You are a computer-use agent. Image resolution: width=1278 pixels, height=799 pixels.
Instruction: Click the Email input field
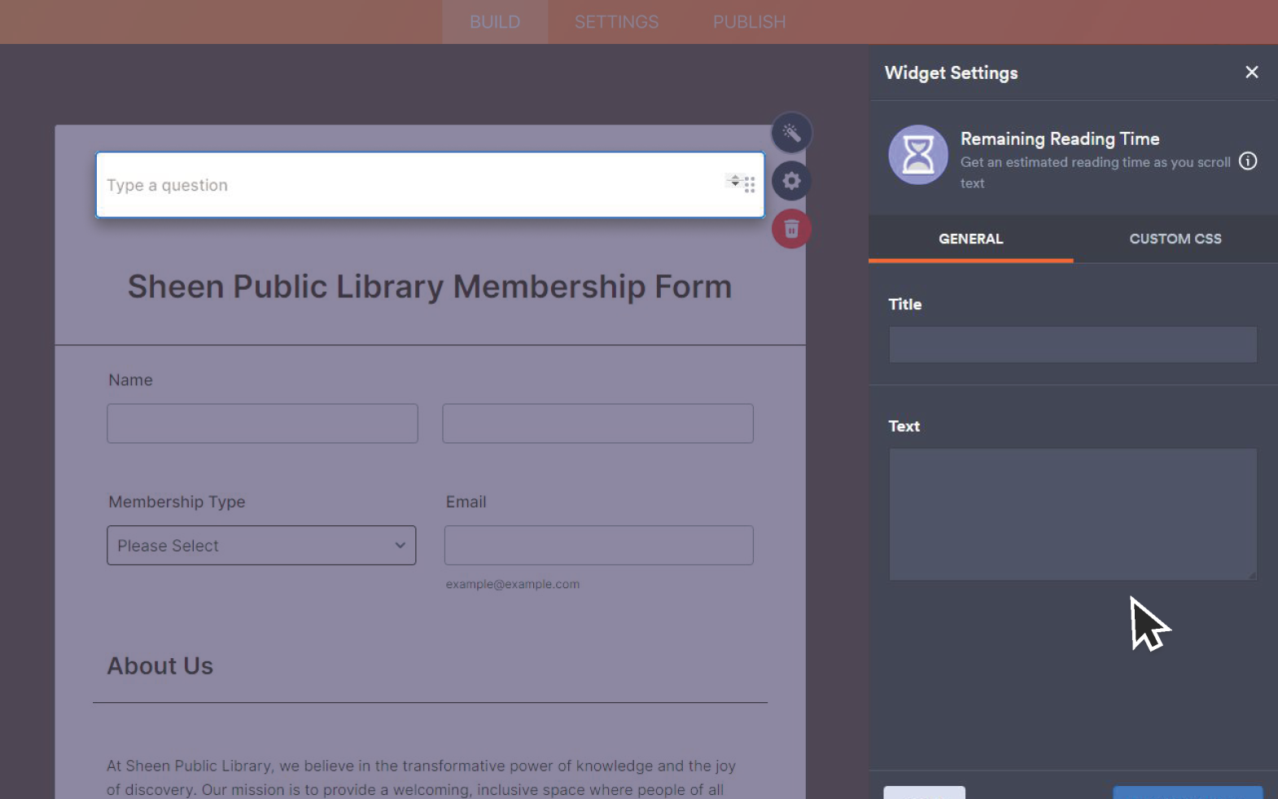point(598,546)
